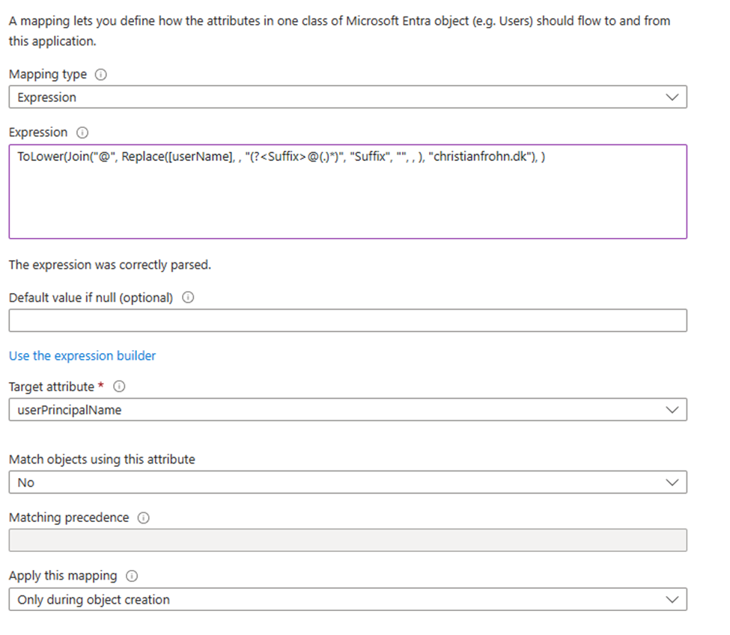Focus the Default value if null field

347,320
